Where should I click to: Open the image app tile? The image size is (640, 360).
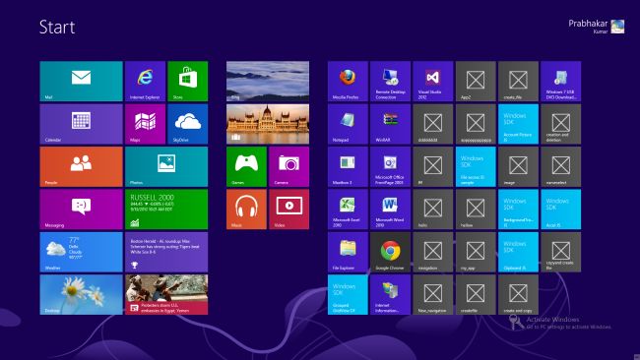pyautogui.click(x=518, y=167)
